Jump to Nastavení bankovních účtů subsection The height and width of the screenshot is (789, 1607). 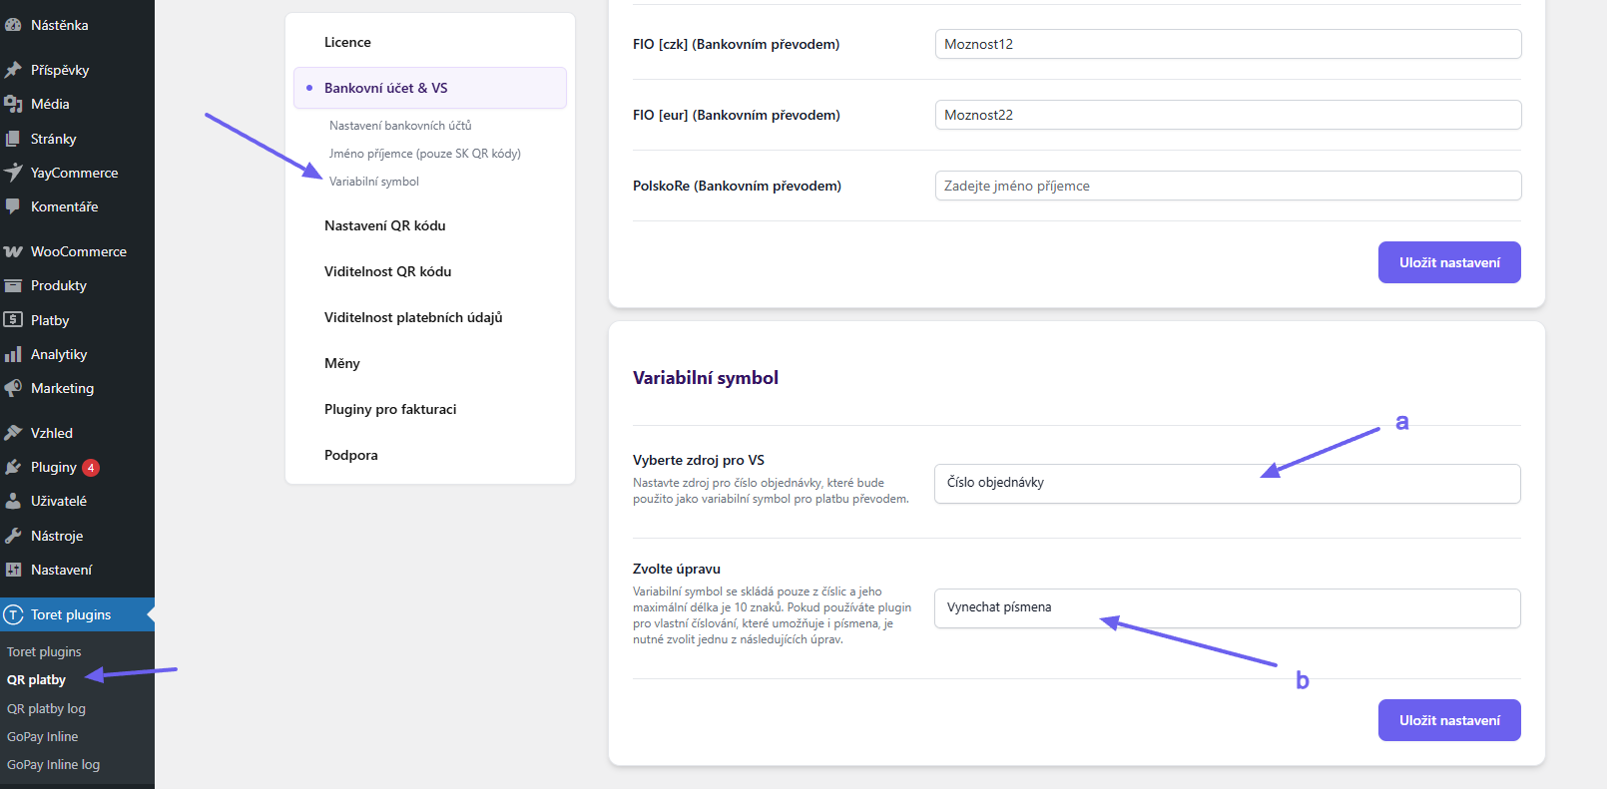pos(400,126)
